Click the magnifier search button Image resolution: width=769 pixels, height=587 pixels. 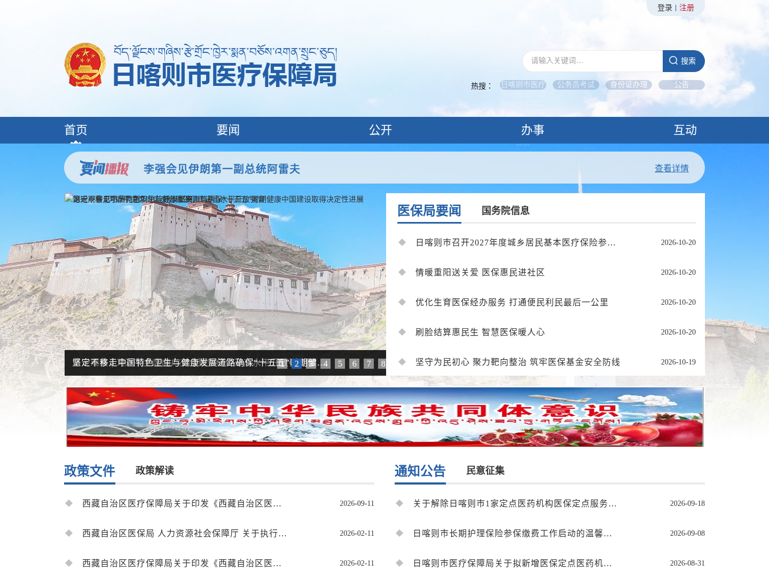684,61
